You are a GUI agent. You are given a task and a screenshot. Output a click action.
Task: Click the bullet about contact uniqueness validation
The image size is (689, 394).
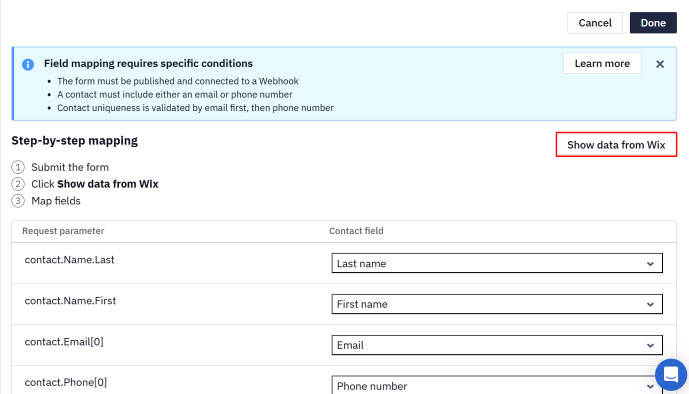coord(195,108)
